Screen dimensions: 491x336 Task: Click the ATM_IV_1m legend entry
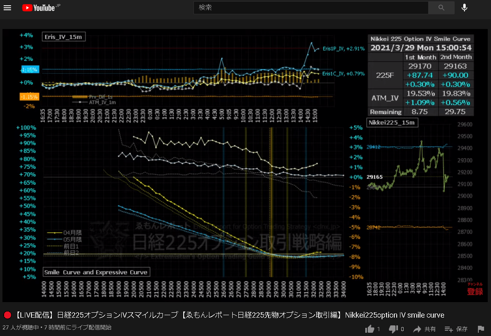(x=94, y=102)
